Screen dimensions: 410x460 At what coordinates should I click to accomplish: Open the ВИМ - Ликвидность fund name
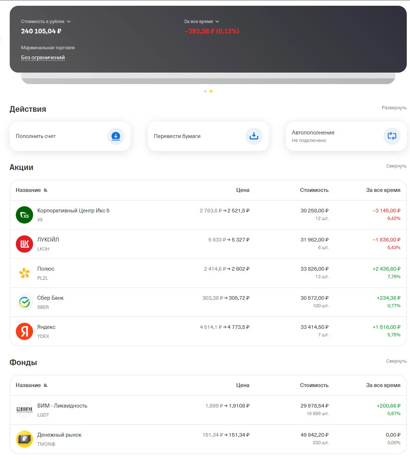pos(62,406)
